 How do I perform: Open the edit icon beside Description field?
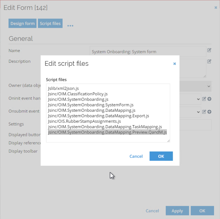209,61
